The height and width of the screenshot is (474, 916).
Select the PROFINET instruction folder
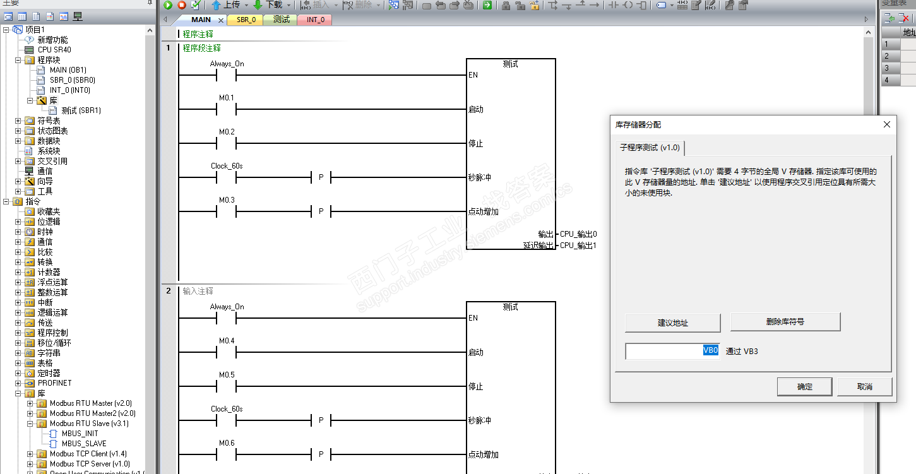tap(54, 383)
